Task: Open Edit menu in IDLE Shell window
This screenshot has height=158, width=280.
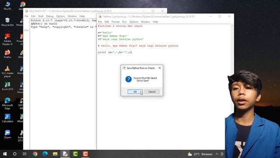Action: (33, 16)
